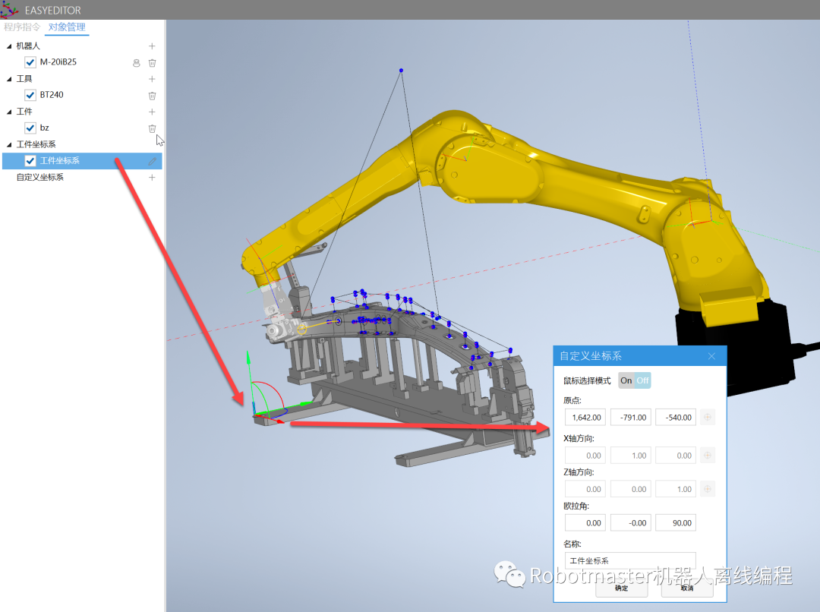The image size is (820, 612).
Task: Add a new tool under 工具
Action: (x=152, y=79)
